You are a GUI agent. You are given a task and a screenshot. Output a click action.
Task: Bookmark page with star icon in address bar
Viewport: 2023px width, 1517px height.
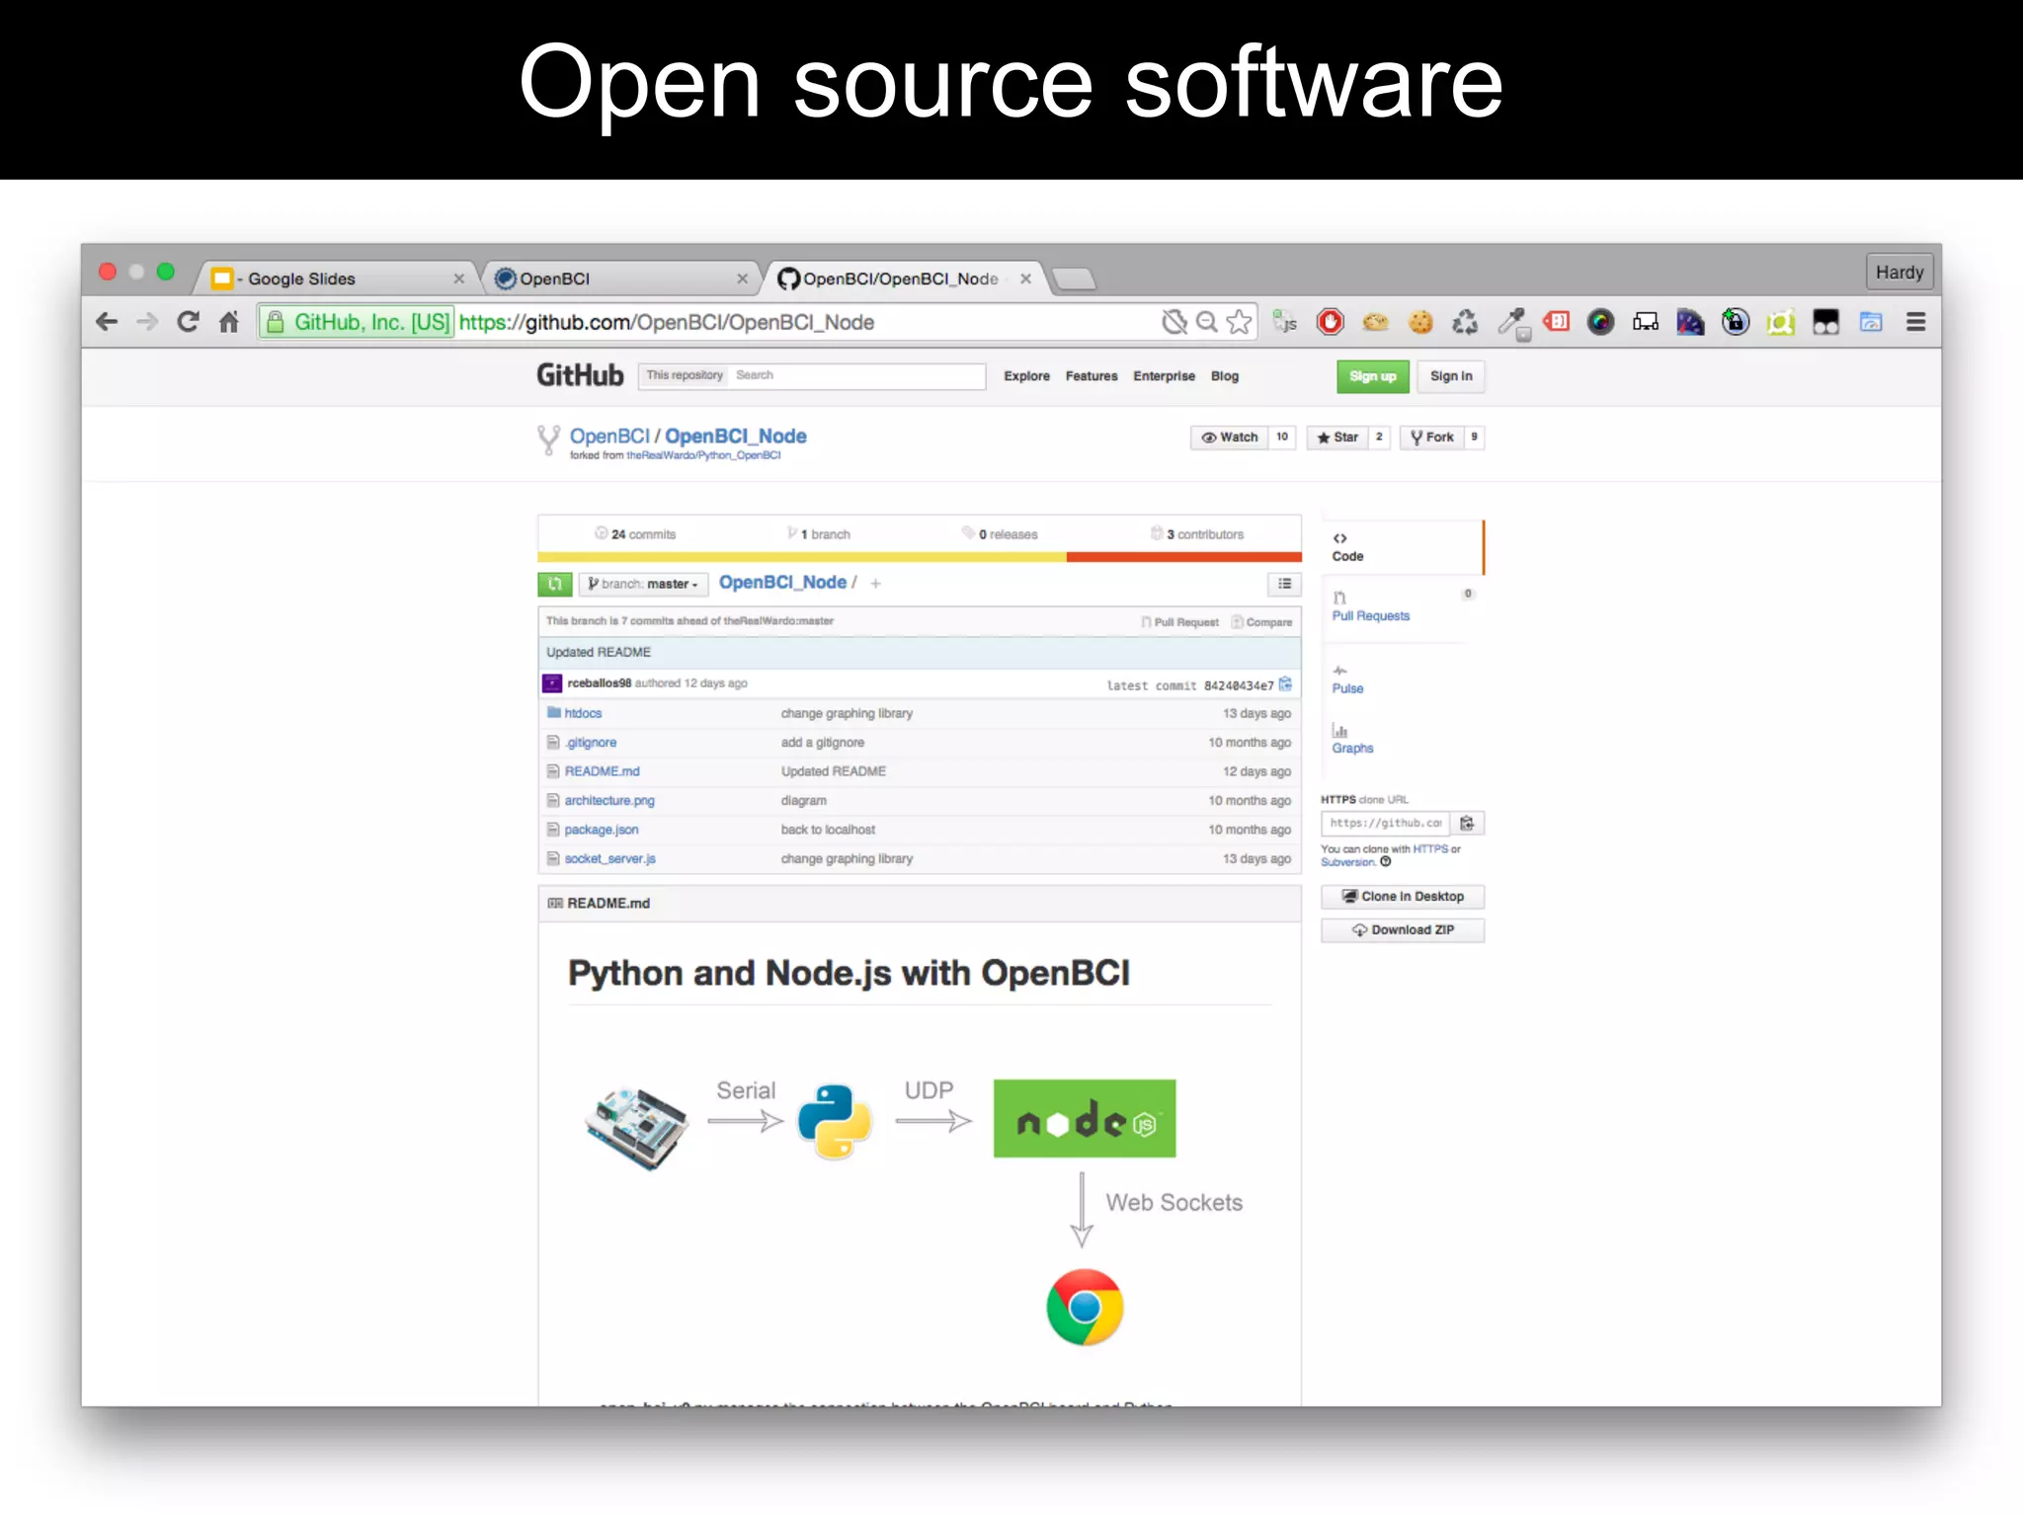pyautogui.click(x=1239, y=322)
